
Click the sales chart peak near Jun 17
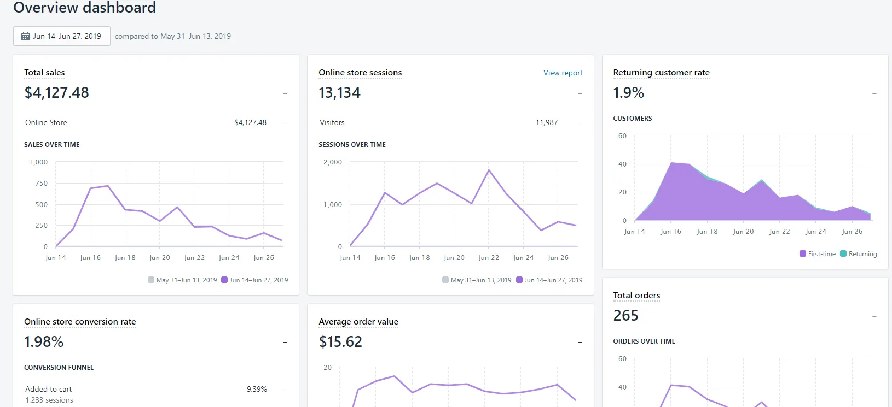108,186
